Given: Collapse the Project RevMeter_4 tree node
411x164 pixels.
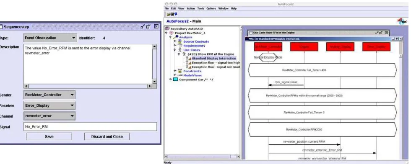Looking at the screenshot, I should pos(166,33).
